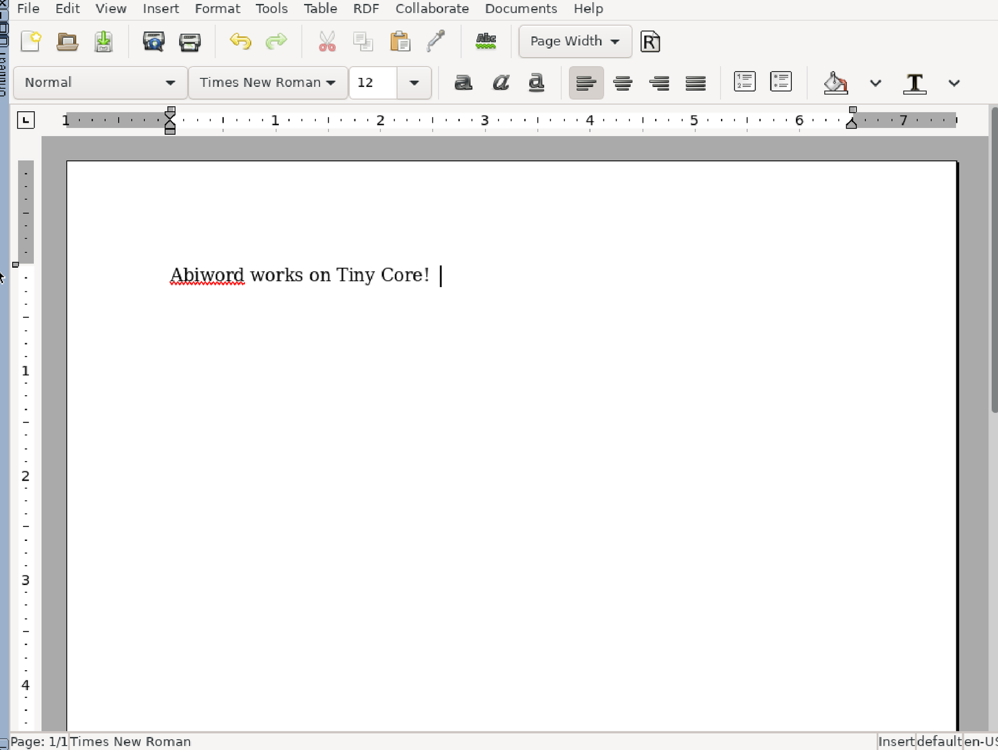998x750 pixels.
Task: Undo the last action
Action: (240, 42)
